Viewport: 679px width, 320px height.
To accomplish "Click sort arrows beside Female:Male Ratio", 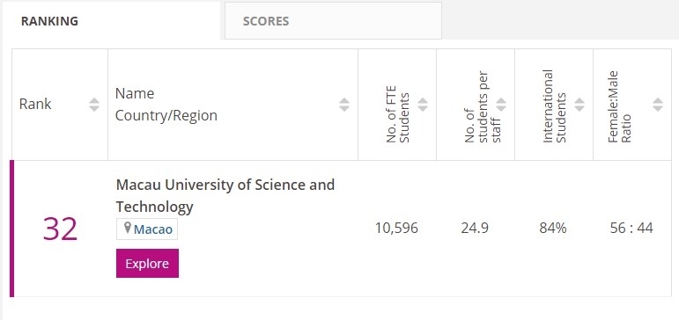I will (658, 105).
